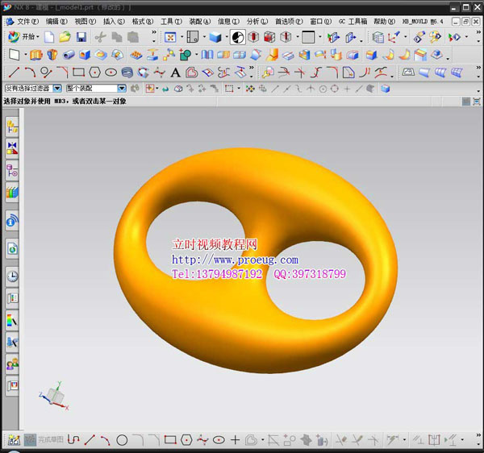Expand the 整个装配 selection scope dropdown
484x453 pixels.
[x=122, y=89]
